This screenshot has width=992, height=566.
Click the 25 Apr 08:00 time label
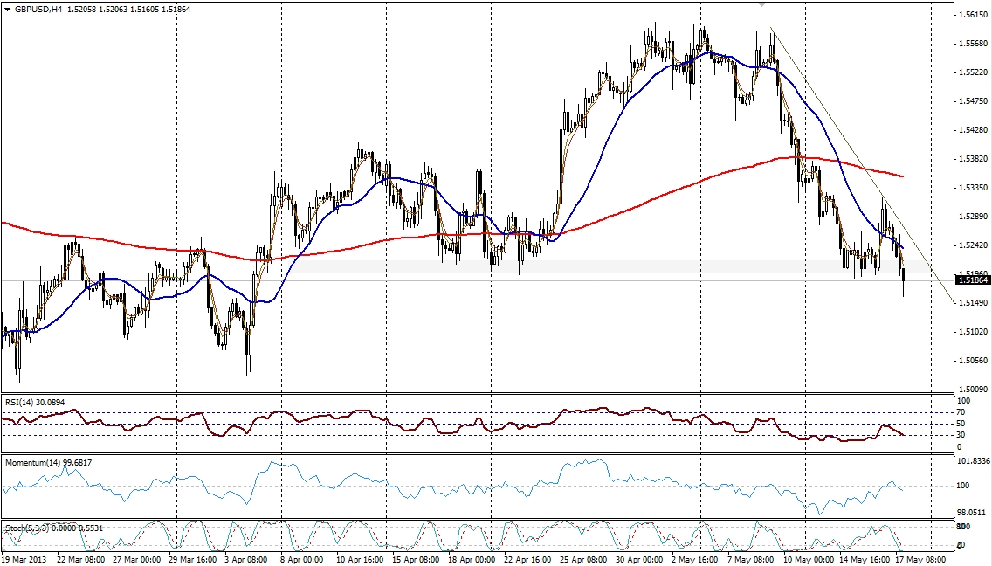coord(582,558)
